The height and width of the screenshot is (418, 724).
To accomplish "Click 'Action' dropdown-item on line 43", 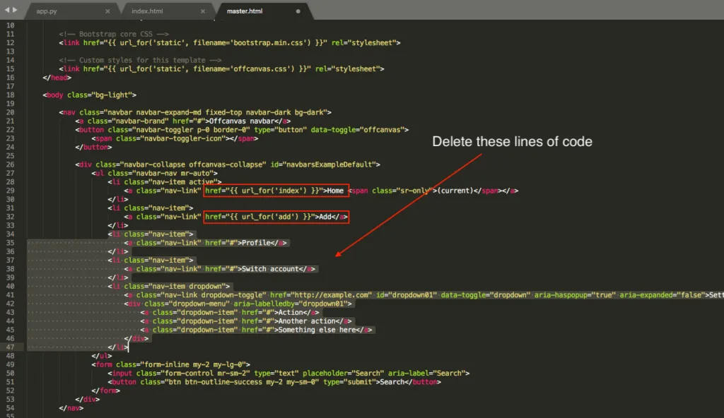I will pyautogui.click(x=291, y=312).
